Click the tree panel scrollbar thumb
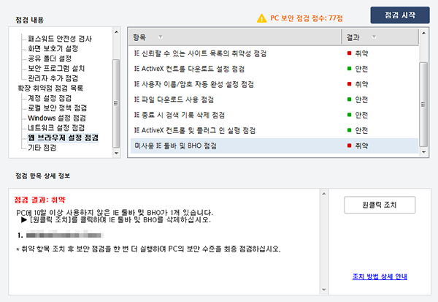The width and height of the screenshot is (438, 302). click(x=116, y=103)
